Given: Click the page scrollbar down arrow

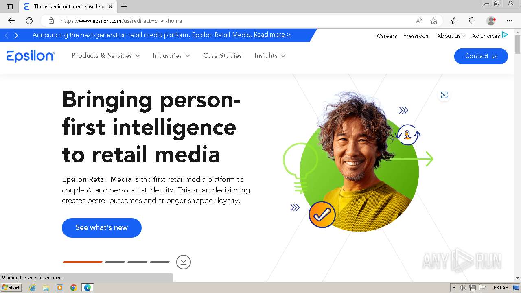Looking at the screenshot, I should [518, 278].
